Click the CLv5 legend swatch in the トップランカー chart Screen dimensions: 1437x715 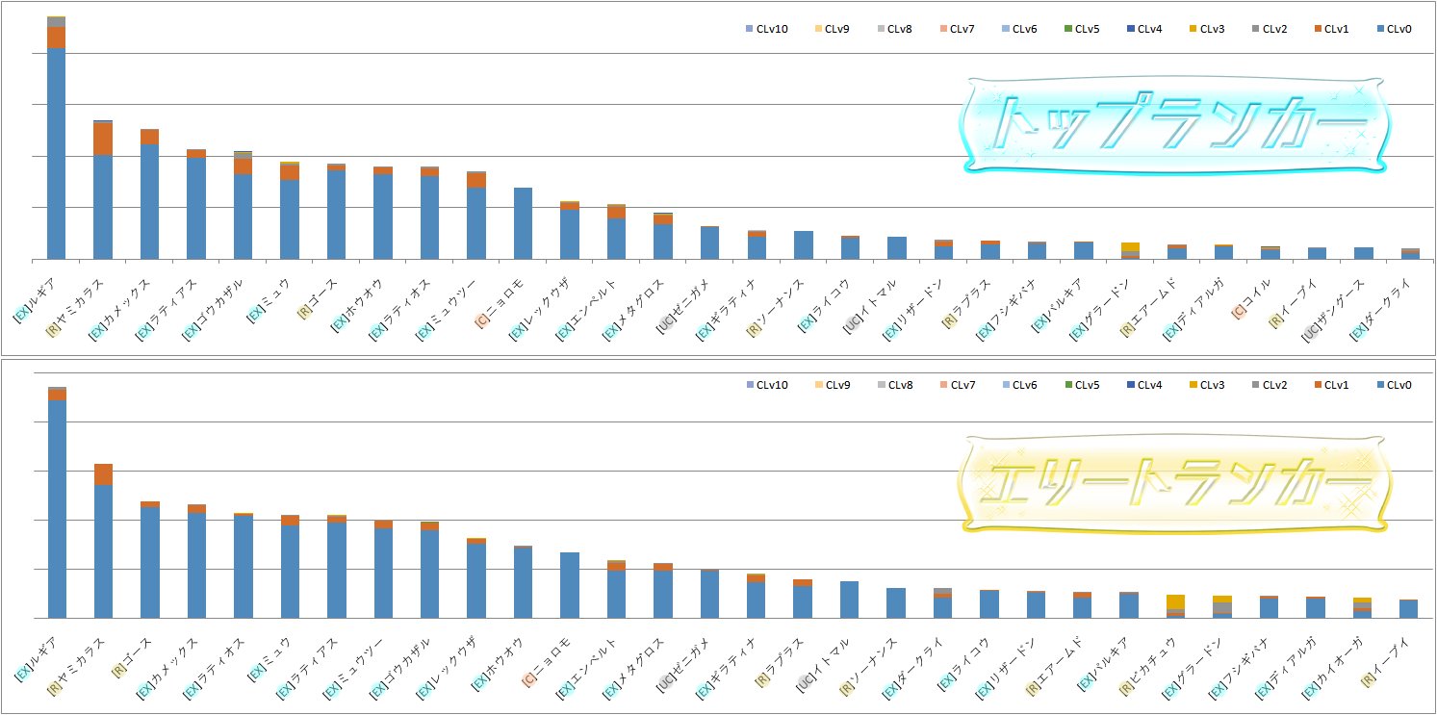click(x=1066, y=29)
